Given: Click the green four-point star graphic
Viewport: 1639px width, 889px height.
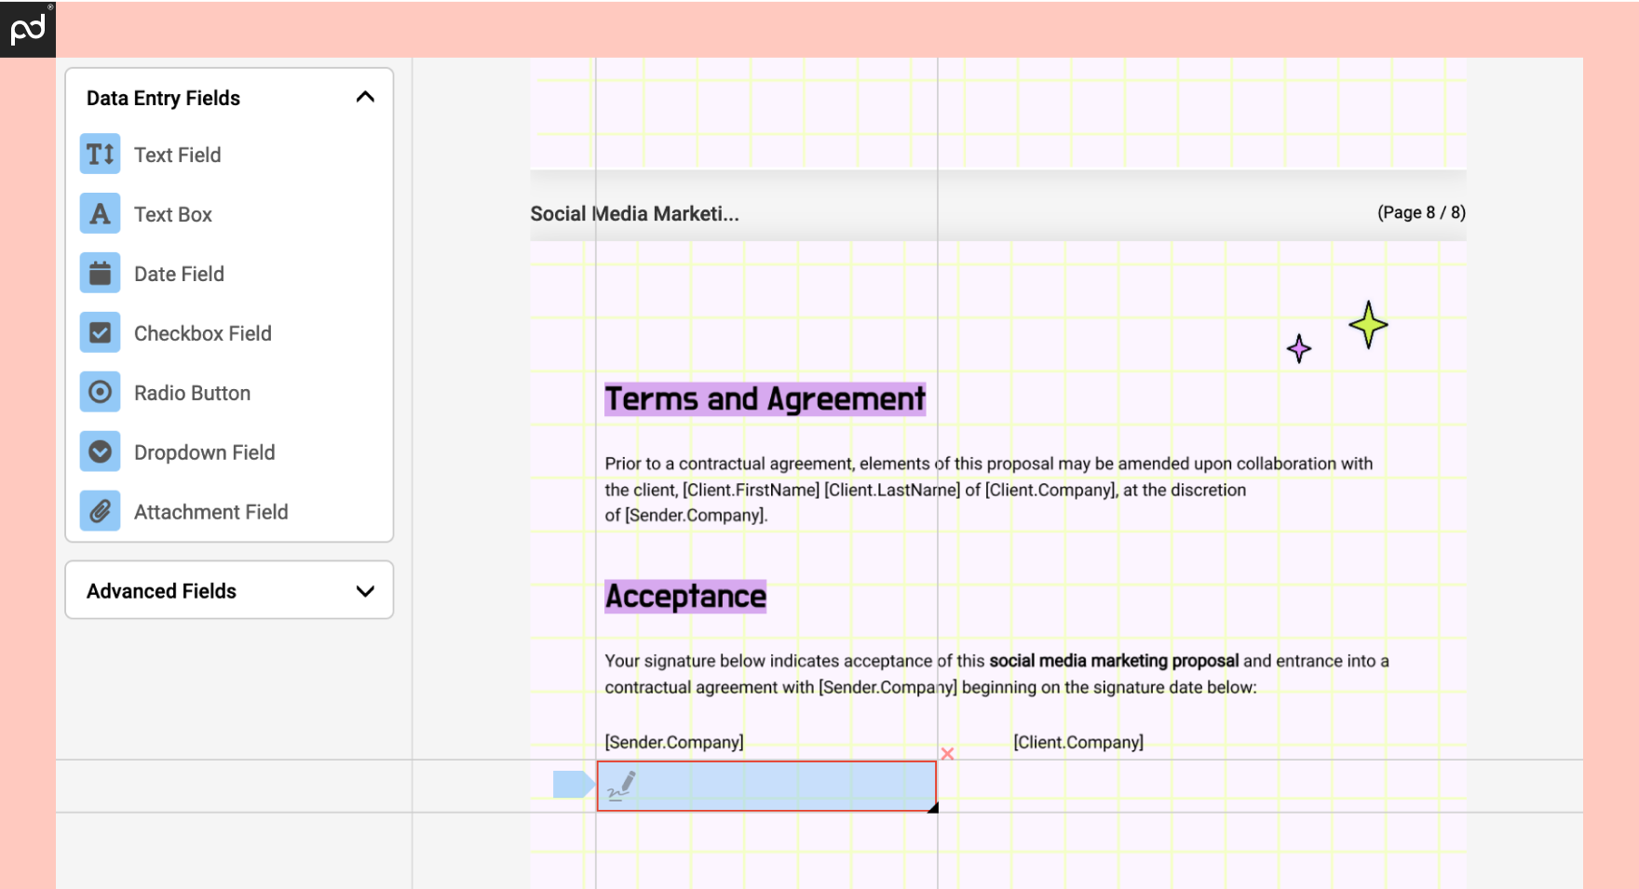Looking at the screenshot, I should click(1368, 325).
